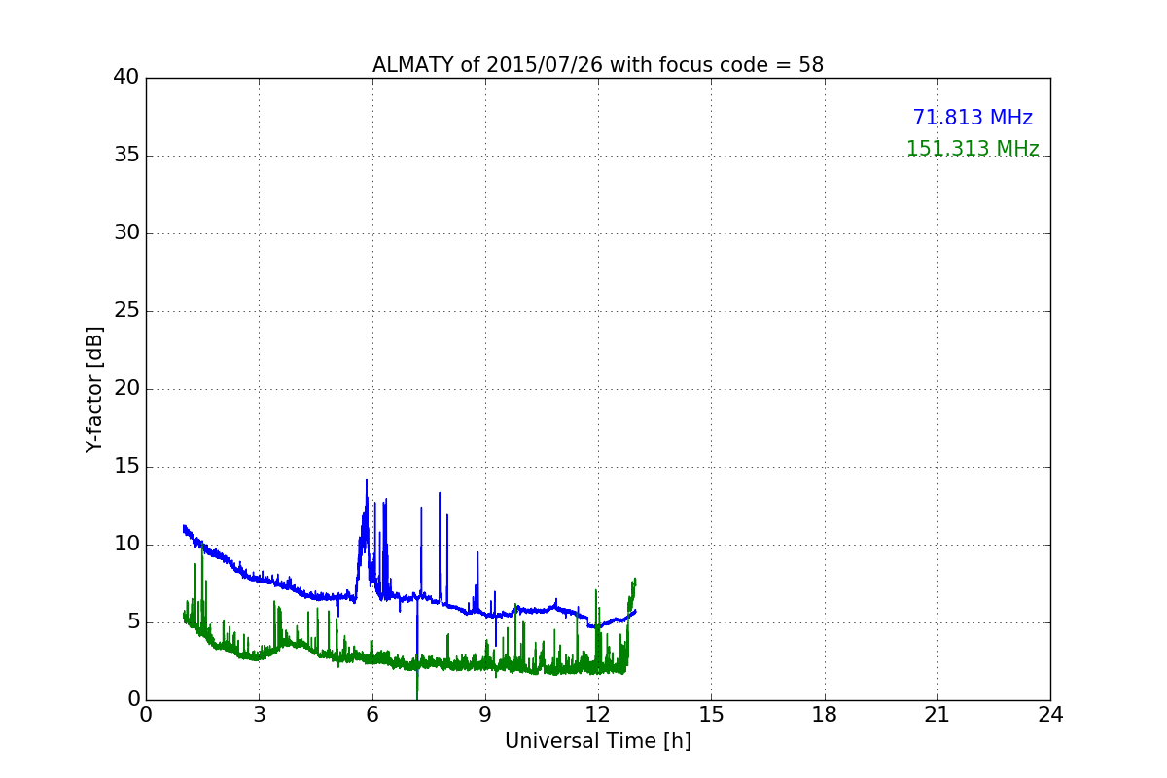Image resolution: width=1167 pixels, height=778 pixels.
Task: Click the y-axis tick label '15'
Action: pos(126,467)
